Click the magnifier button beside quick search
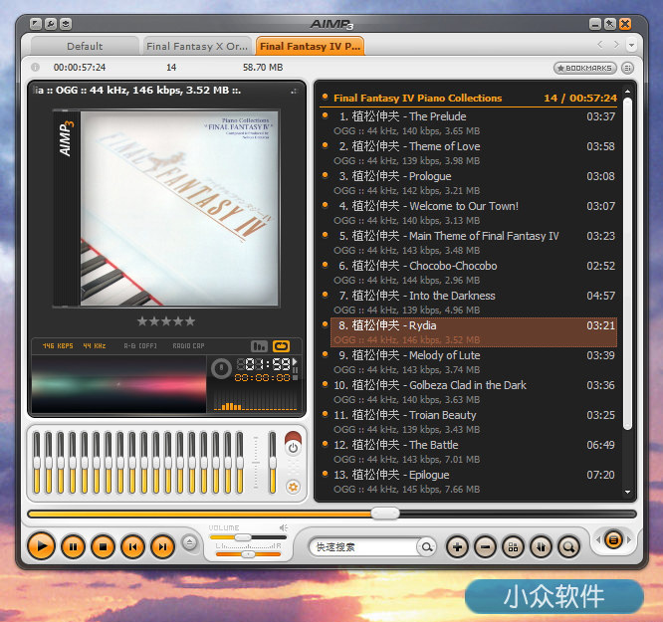The width and height of the screenshot is (663, 622). (427, 546)
